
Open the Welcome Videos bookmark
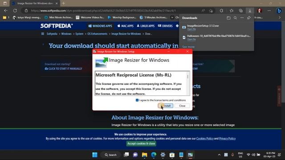pos(90,17)
